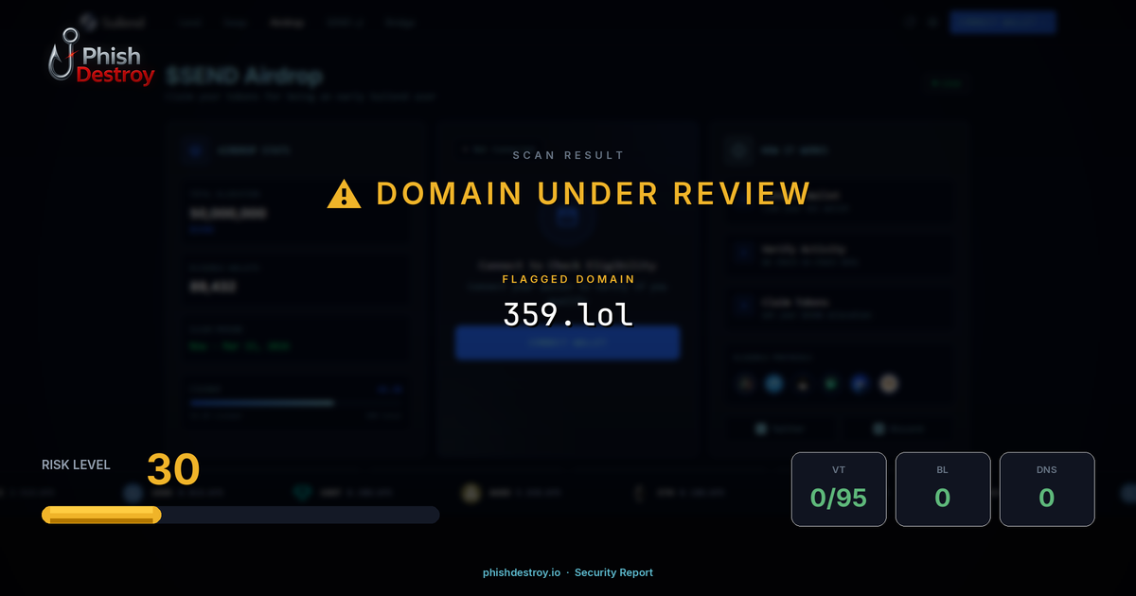The width and height of the screenshot is (1136, 596).
Task: Click the blurred site logo in top navbar
Action: [90, 22]
